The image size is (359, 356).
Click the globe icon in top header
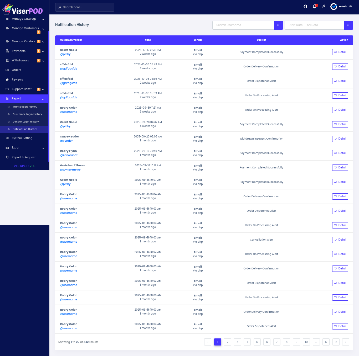[305, 7]
